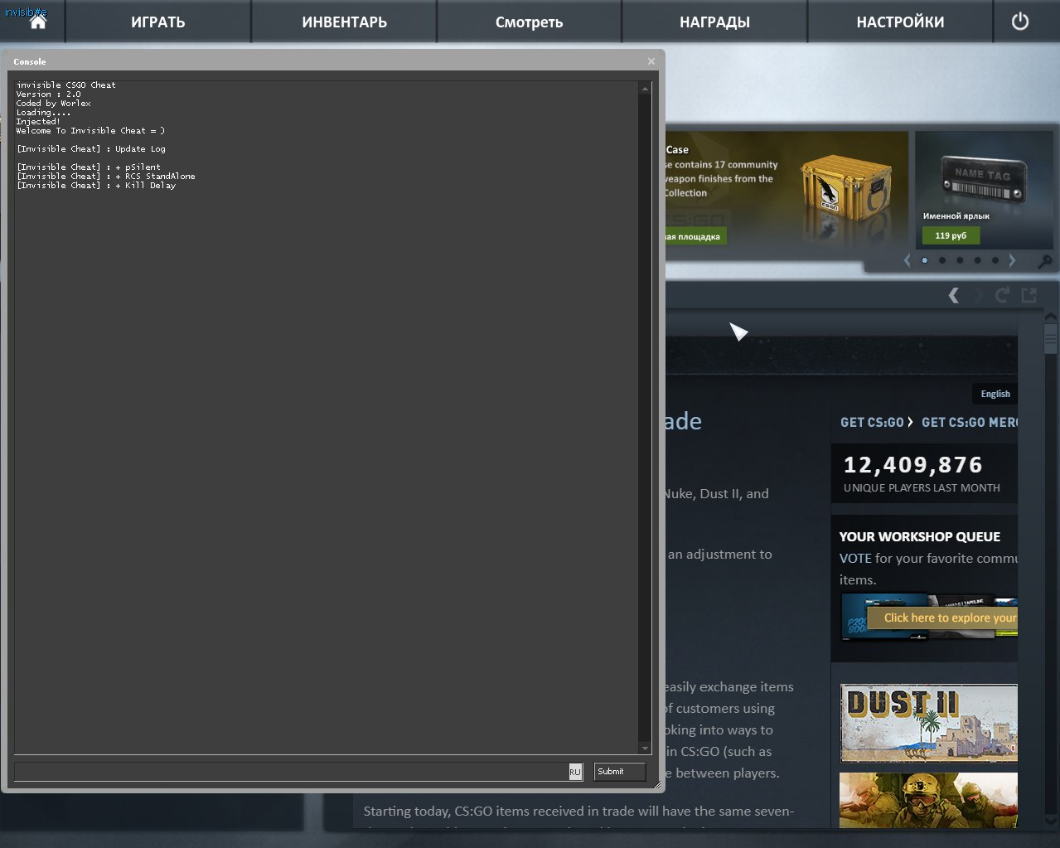Select the third carousel page dot
The image size is (1060, 848).
click(x=960, y=260)
